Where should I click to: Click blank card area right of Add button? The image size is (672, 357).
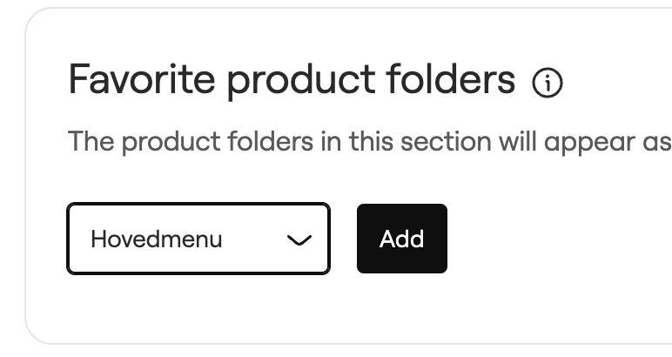[x=557, y=239]
